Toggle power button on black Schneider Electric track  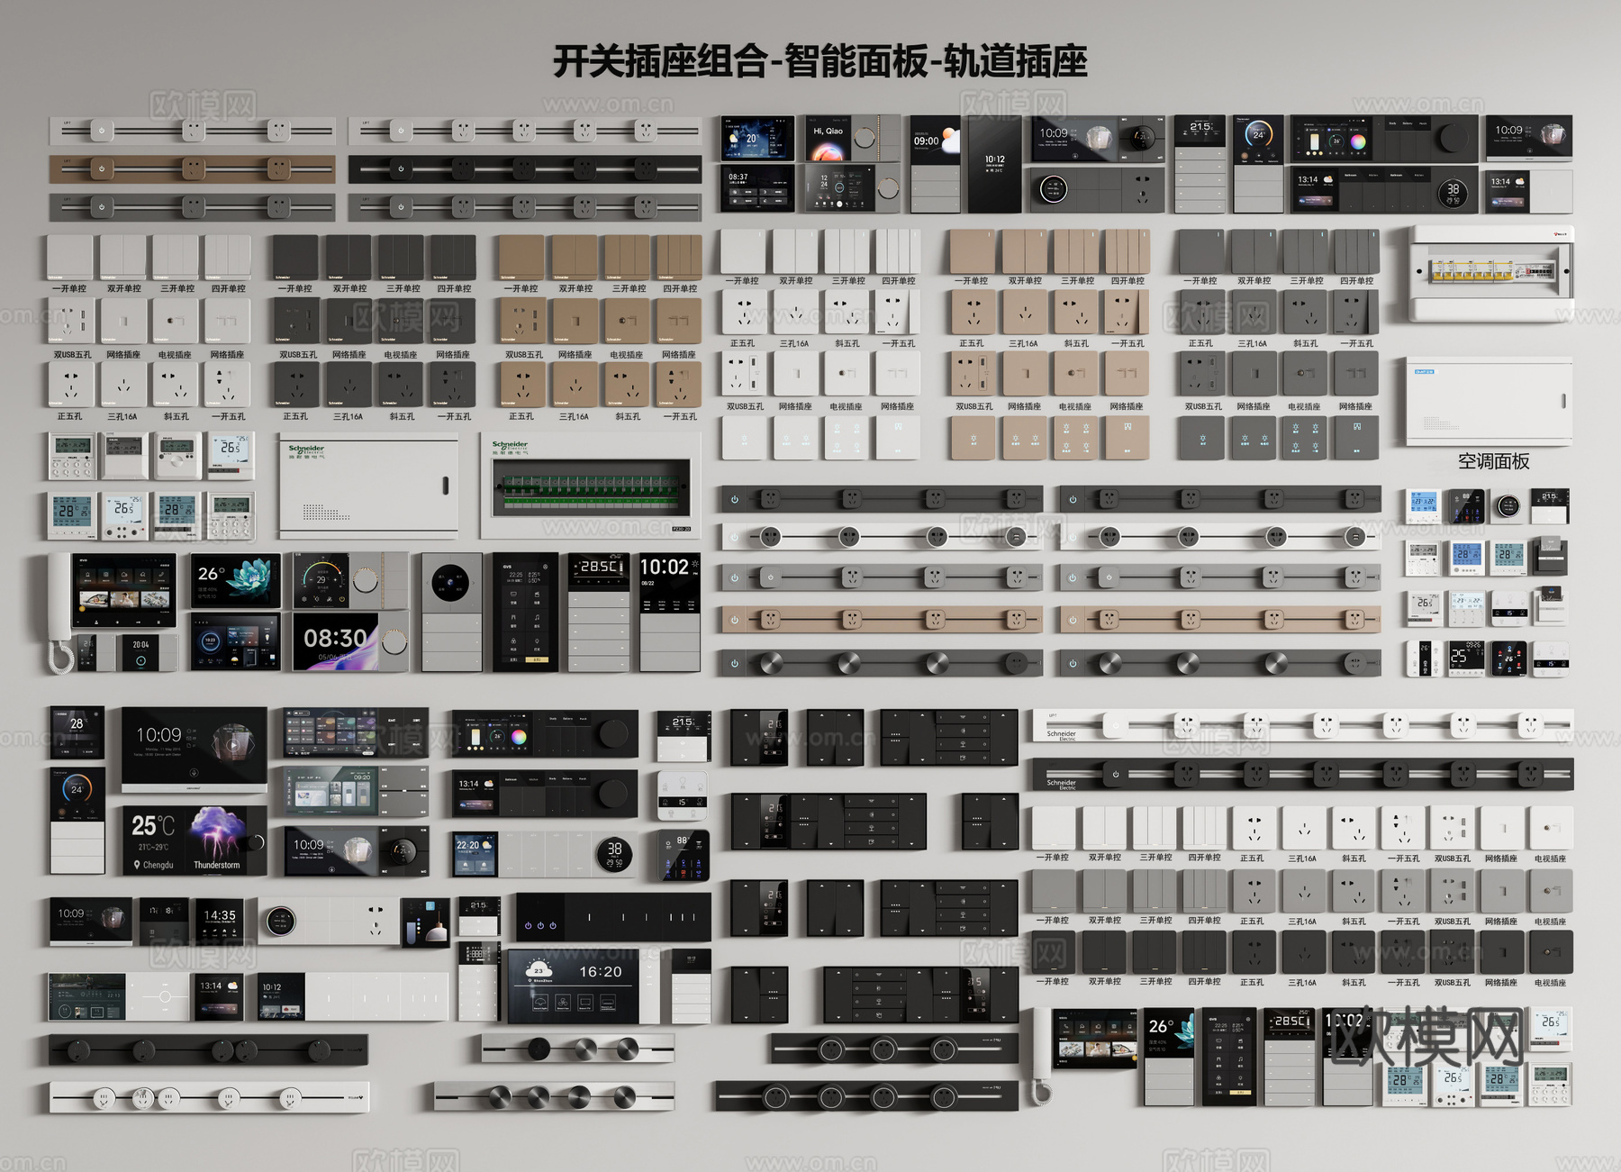(1115, 774)
